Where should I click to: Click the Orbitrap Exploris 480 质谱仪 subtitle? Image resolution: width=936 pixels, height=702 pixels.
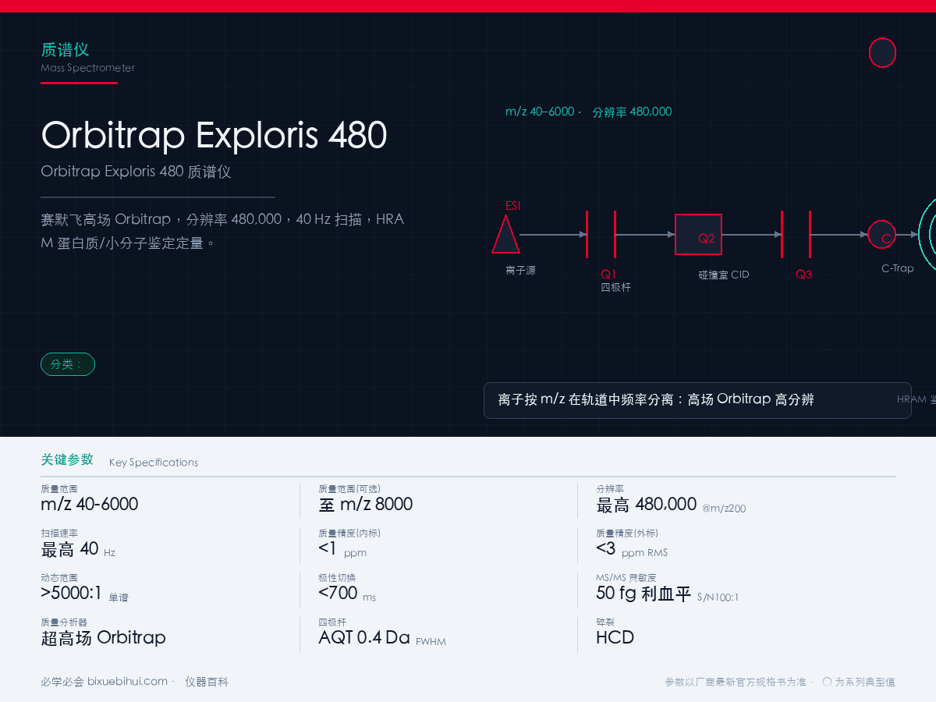point(136,172)
